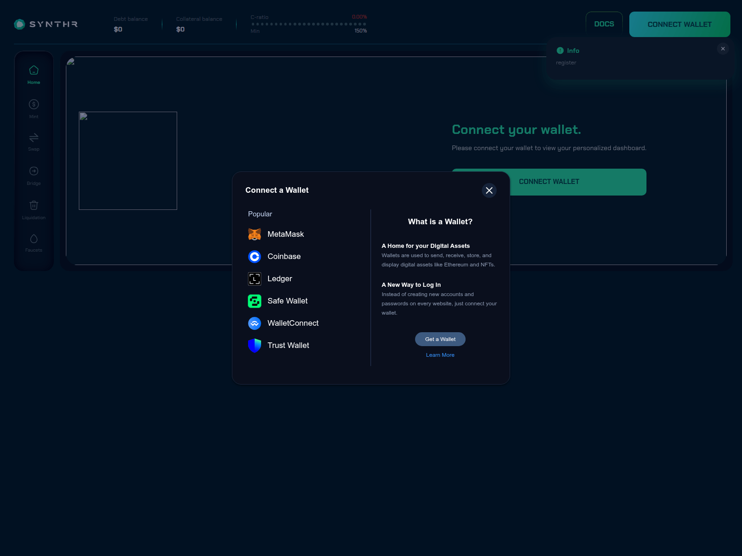Click the 150% minimum ratio value
This screenshot has width=742, height=556.
(x=361, y=31)
